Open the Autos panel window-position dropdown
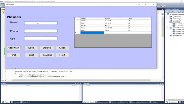 [x=76, y=83]
